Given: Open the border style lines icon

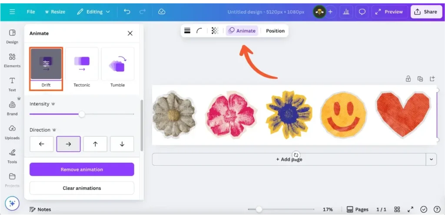Looking at the screenshot, I should 187,31.
